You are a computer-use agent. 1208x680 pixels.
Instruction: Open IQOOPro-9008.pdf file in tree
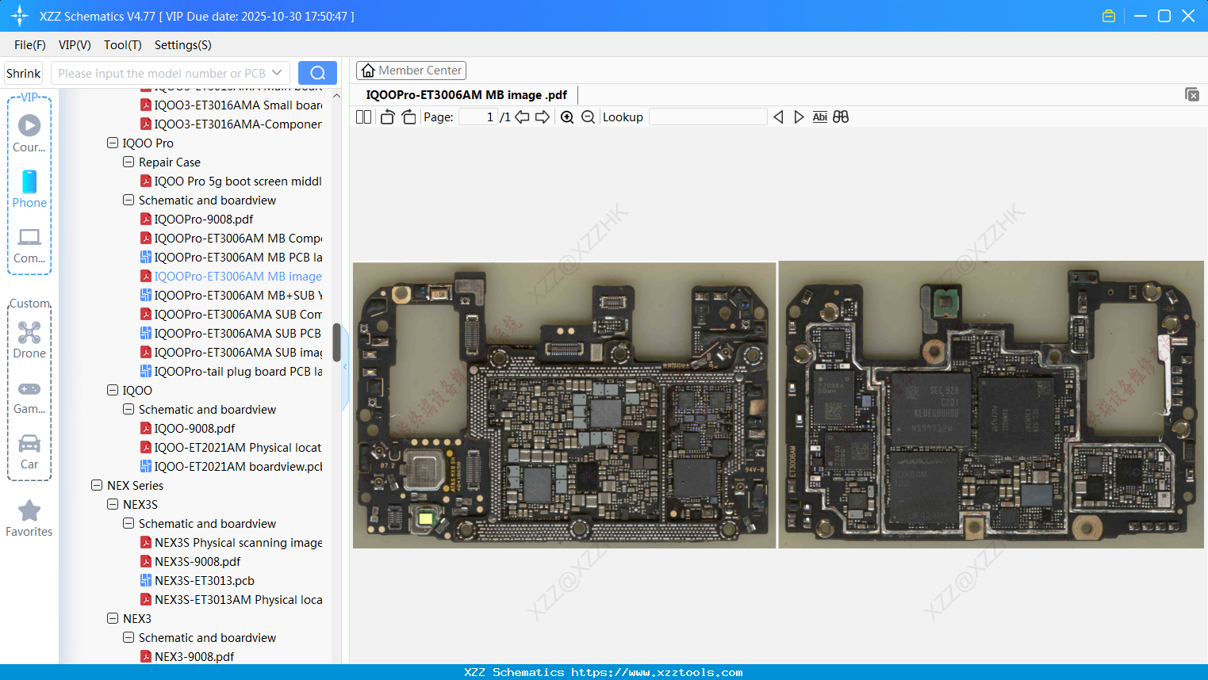pyautogui.click(x=204, y=220)
